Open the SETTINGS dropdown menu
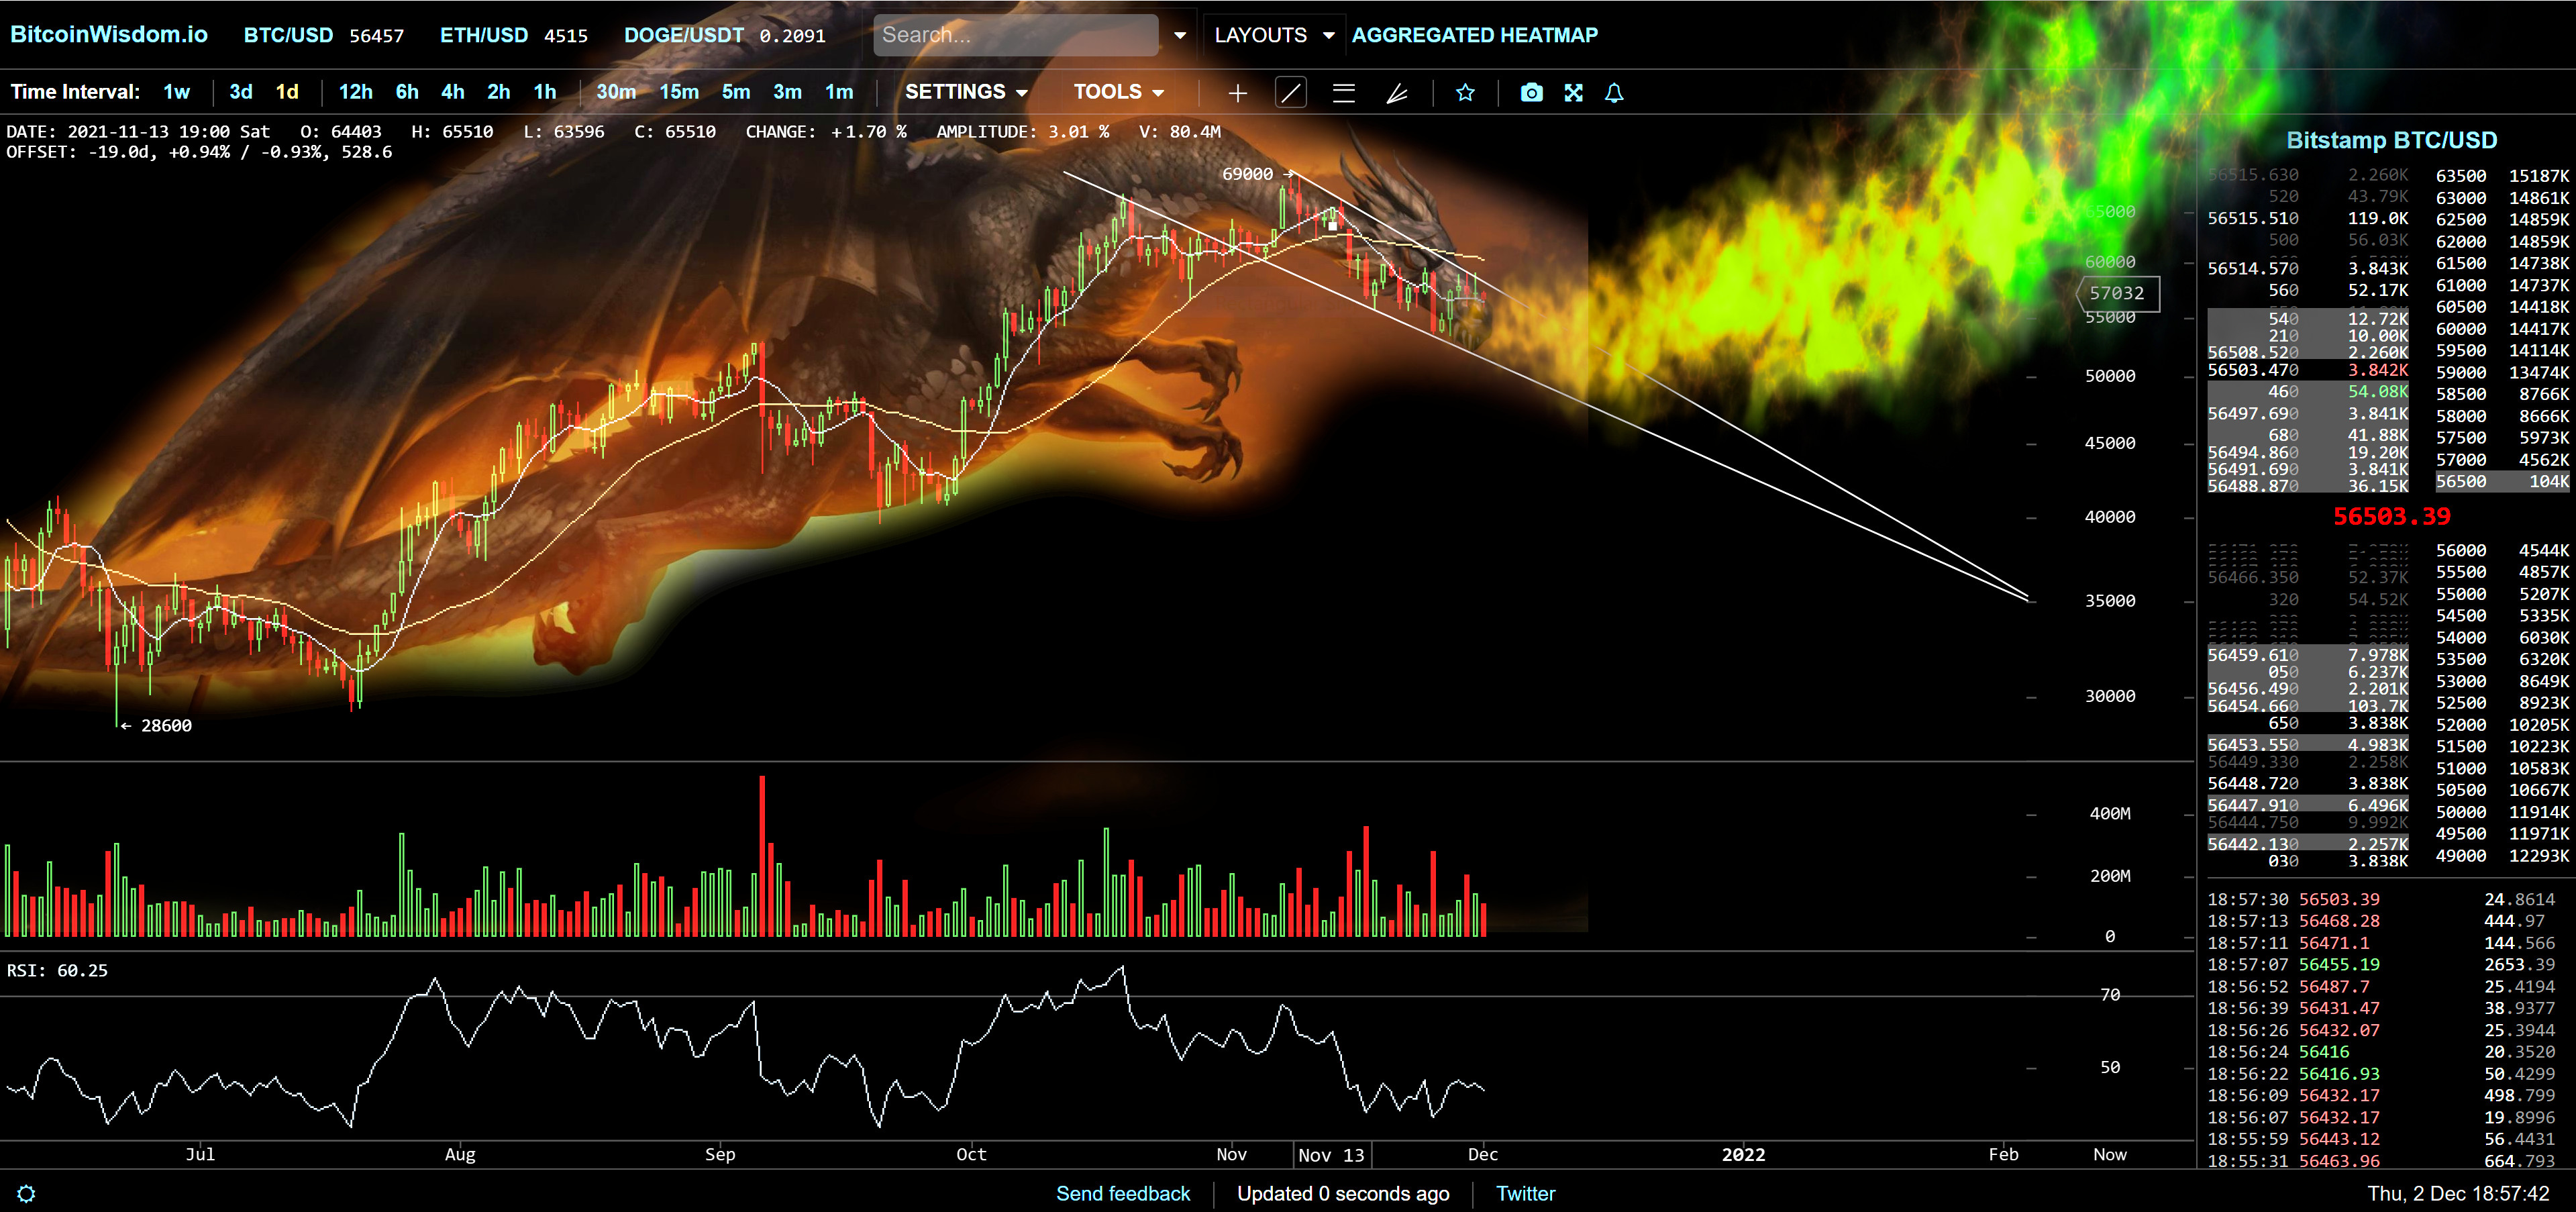This screenshot has height=1212, width=2576. [966, 92]
